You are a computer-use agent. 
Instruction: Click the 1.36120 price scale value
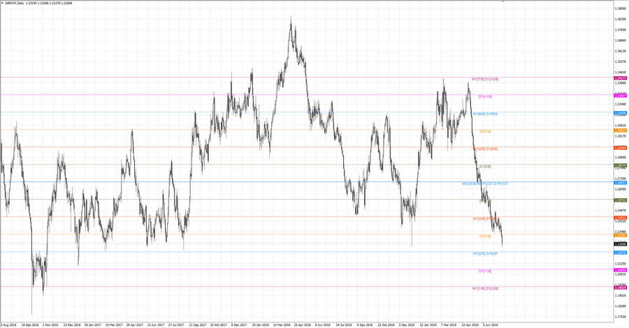click(621, 51)
